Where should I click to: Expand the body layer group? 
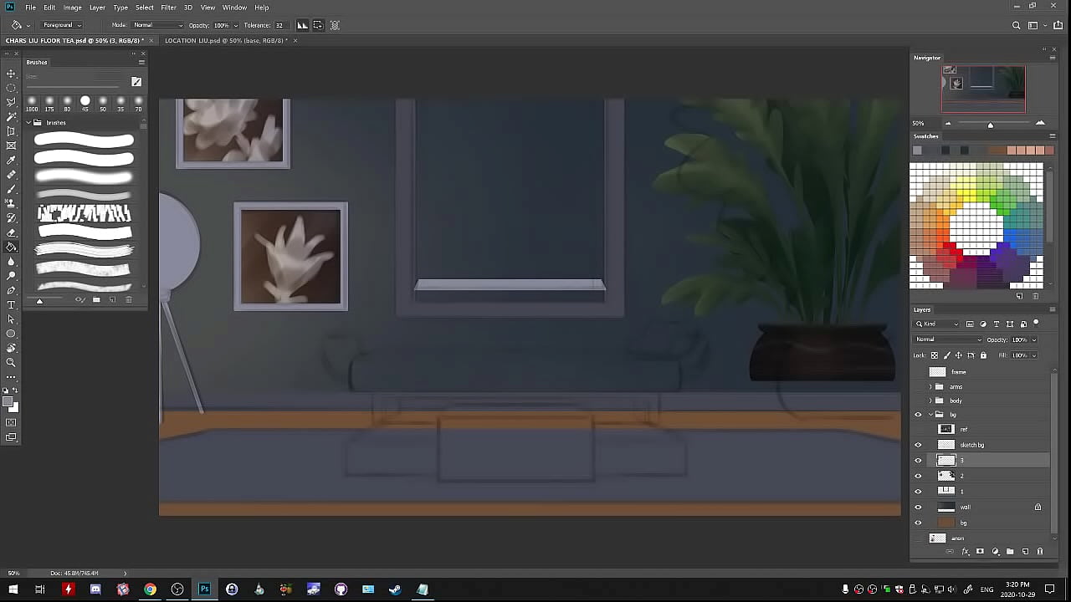tap(930, 401)
